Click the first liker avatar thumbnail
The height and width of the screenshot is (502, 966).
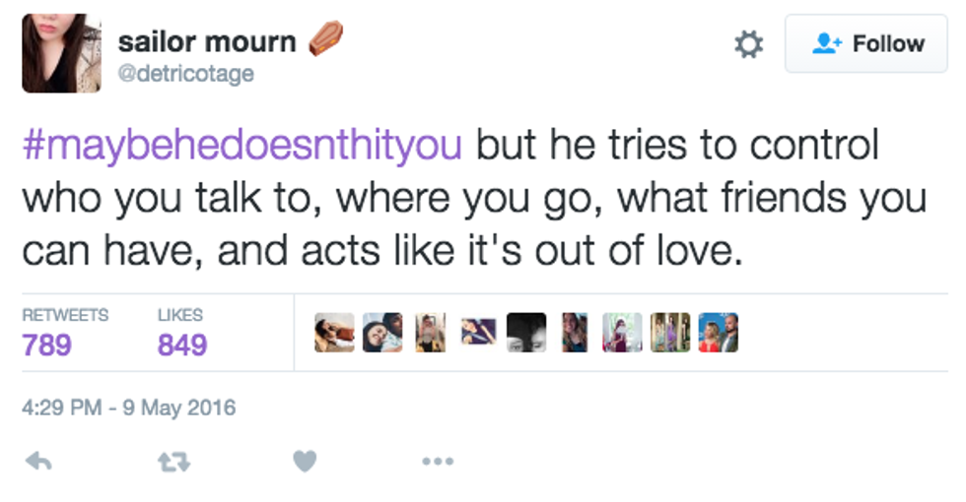coord(334,333)
